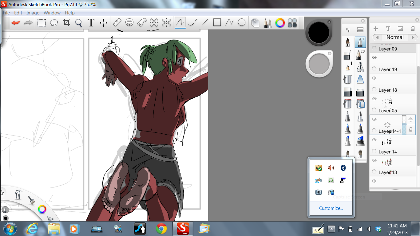Select the 2B pencil brush
Viewport: 420px width, 236px height.
coord(360,55)
